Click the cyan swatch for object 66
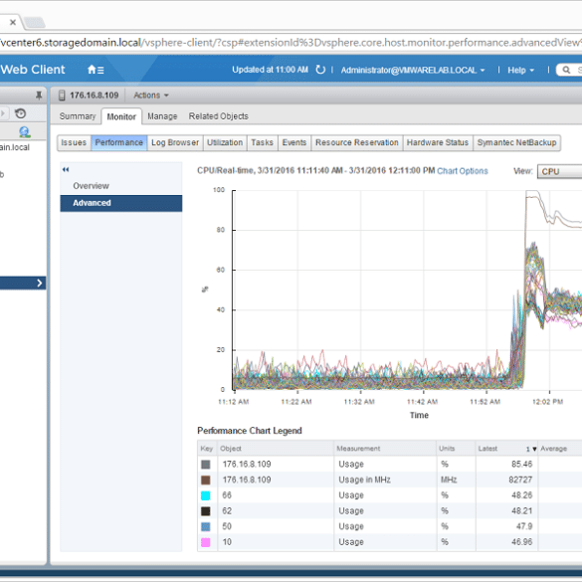The image size is (582, 582). pyautogui.click(x=206, y=495)
